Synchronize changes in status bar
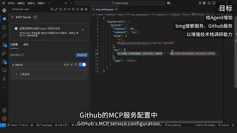Viewport: 237px width, 133px height. pyautogui.click(x=23, y=125)
